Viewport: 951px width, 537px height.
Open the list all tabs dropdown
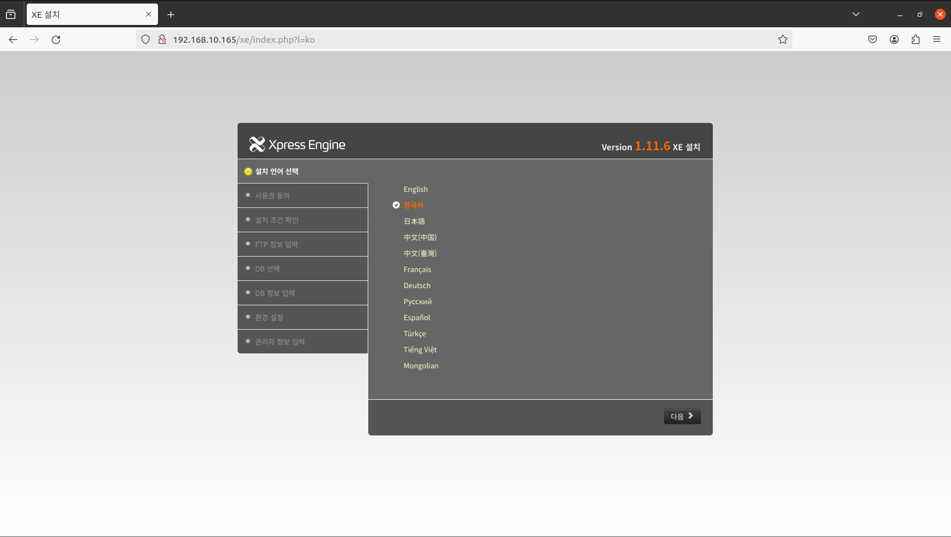point(856,14)
